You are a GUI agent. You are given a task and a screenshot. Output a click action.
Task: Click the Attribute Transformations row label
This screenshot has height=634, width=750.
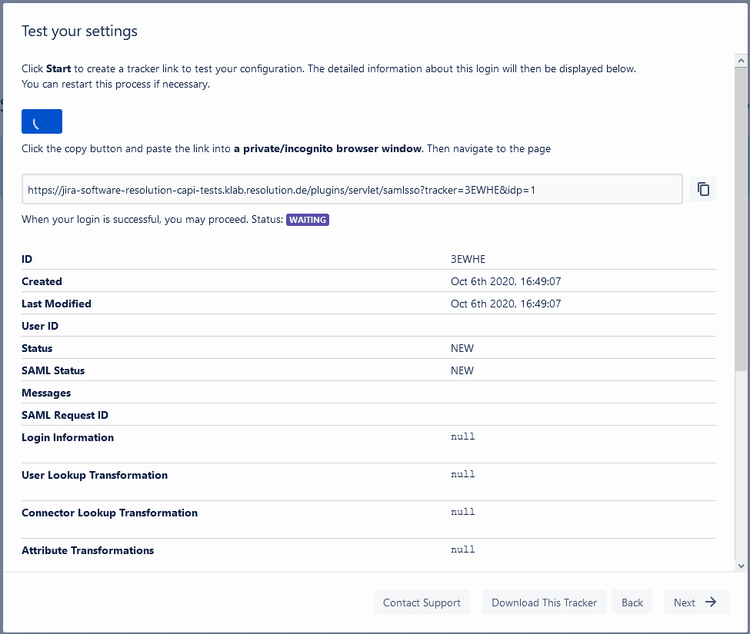tap(87, 550)
